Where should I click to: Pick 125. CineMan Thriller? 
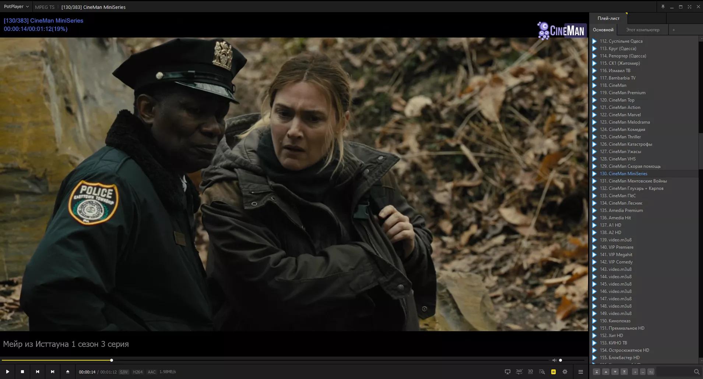[644, 137]
